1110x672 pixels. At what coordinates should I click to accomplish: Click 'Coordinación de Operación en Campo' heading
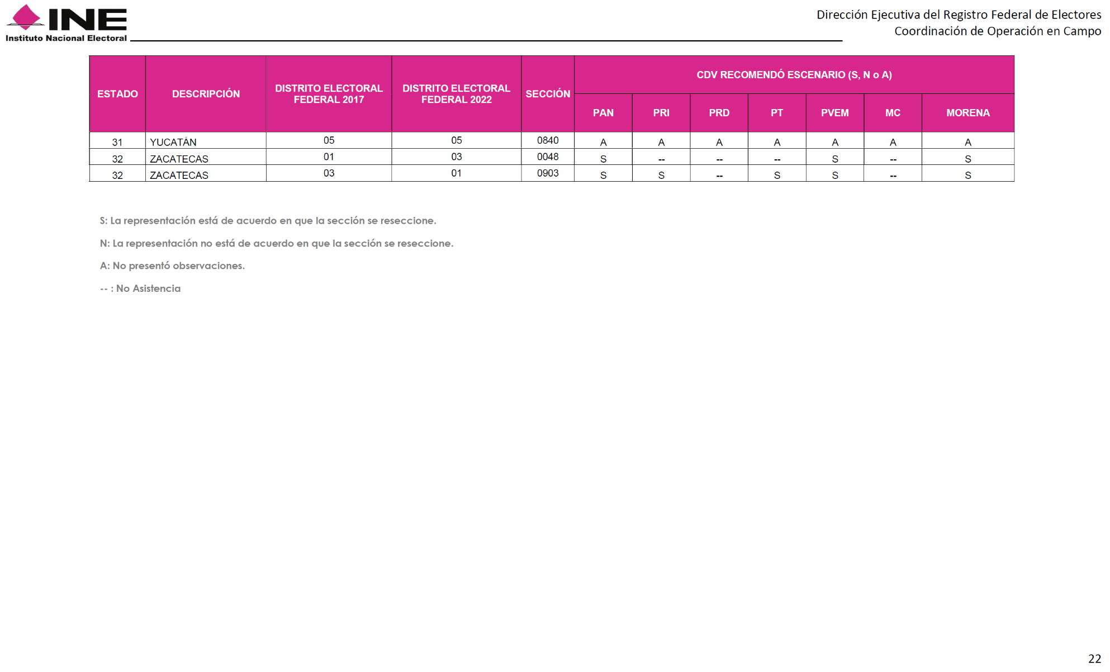point(997,31)
